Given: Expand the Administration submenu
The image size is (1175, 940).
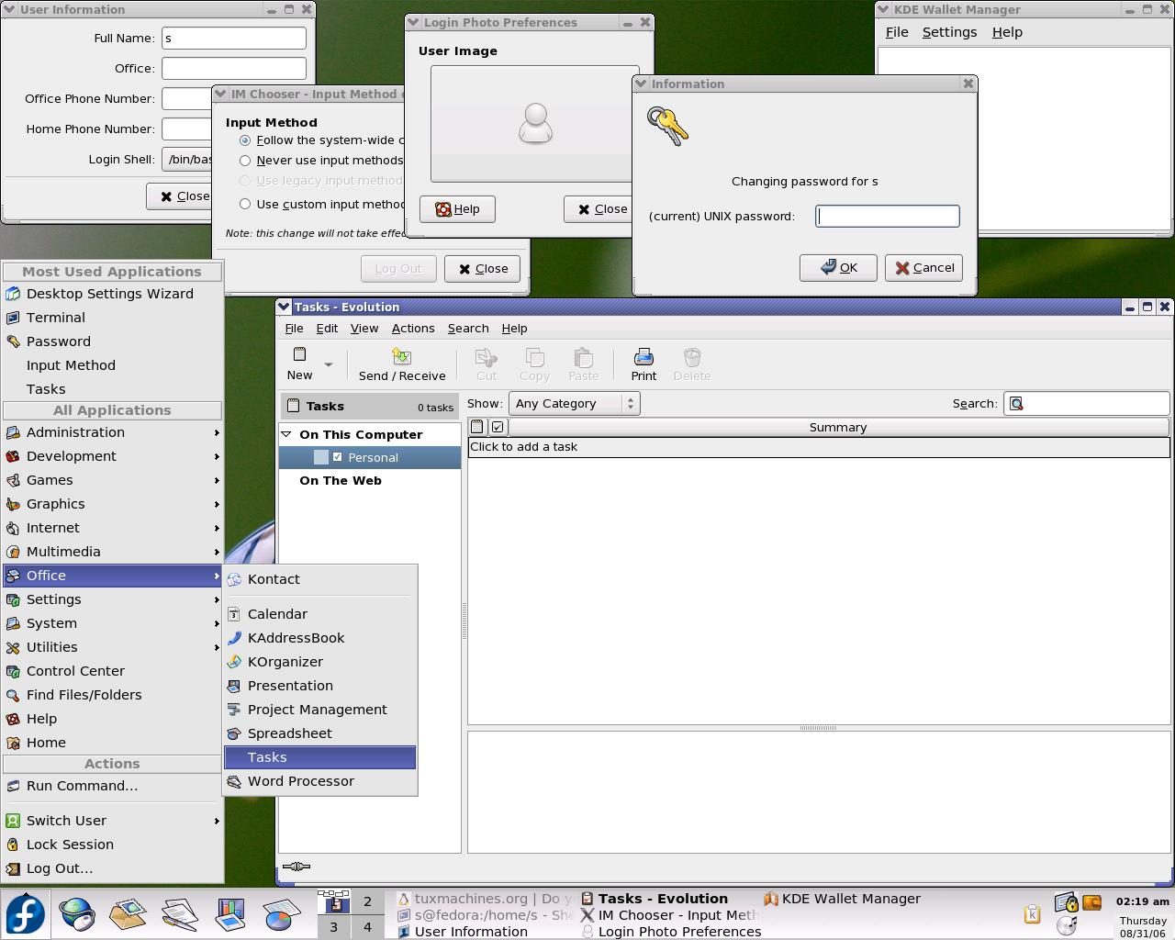Looking at the screenshot, I should [x=113, y=432].
